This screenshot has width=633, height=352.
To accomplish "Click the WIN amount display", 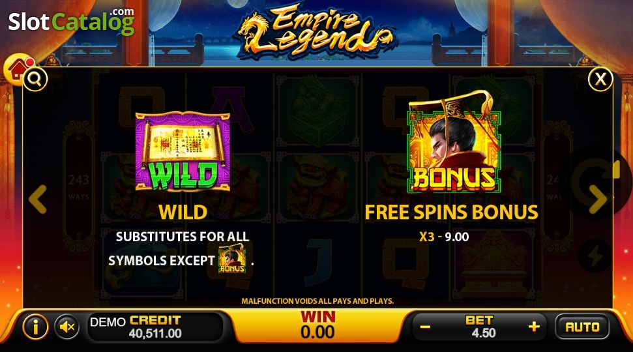I will (x=317, y=325).
